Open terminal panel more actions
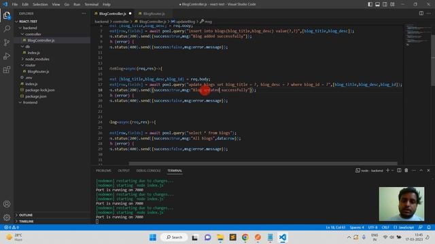Viewport: 435px width, 244px height. tap(414, 170)
